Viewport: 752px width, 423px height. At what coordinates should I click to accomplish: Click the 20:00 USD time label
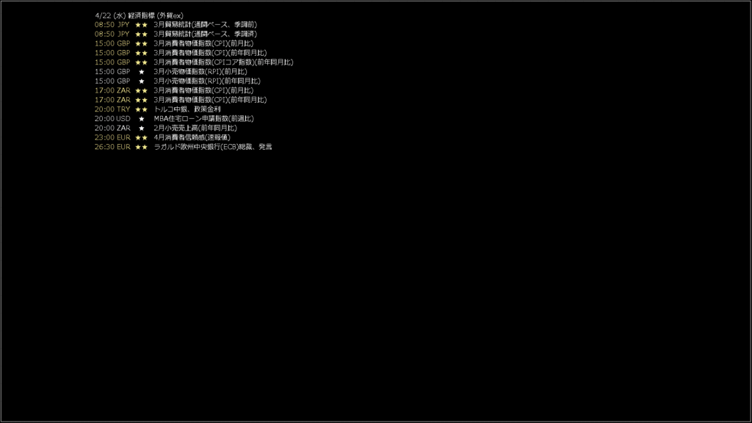coord(112,118)
